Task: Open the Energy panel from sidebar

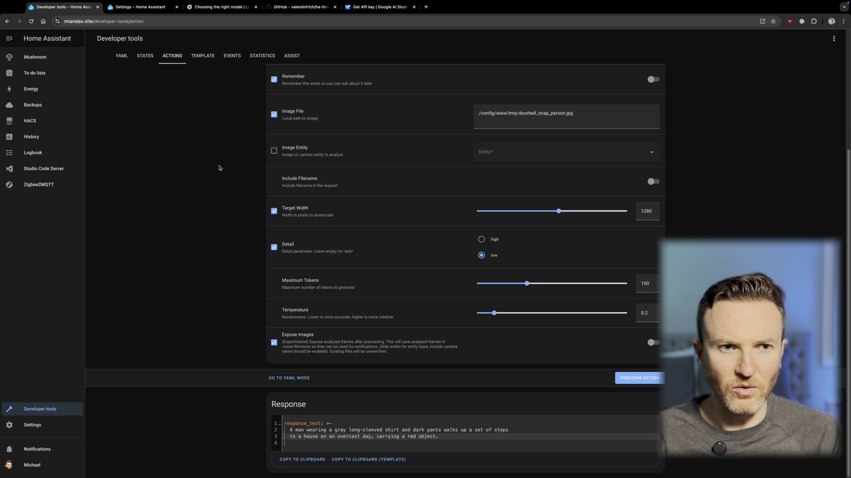Action: 31,89
